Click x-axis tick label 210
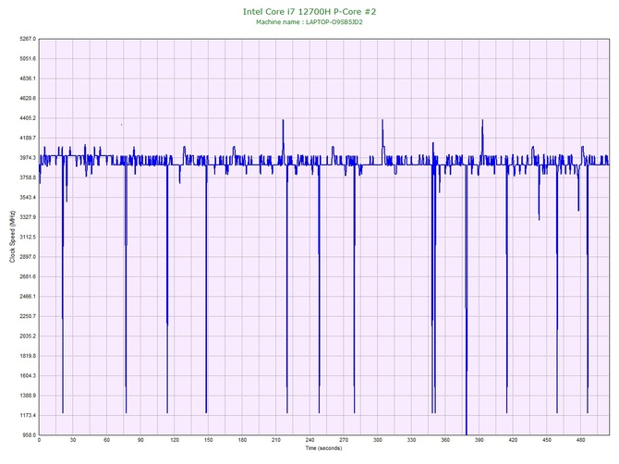Screen dimensions: 619x464 276,440
